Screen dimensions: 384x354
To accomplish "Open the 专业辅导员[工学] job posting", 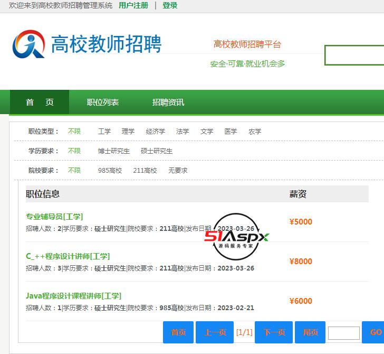I will [54, 217].
